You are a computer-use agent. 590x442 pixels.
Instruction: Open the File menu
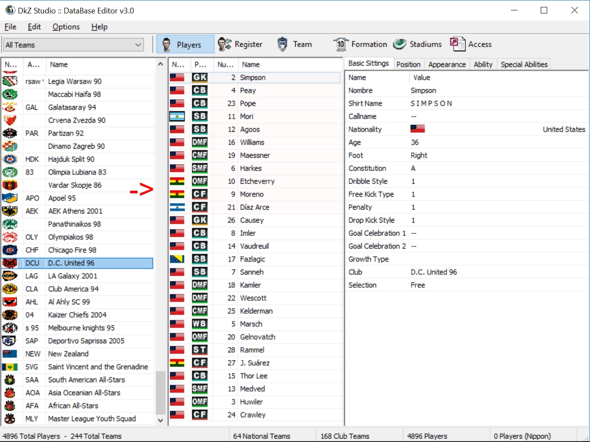tap(10, 27)
